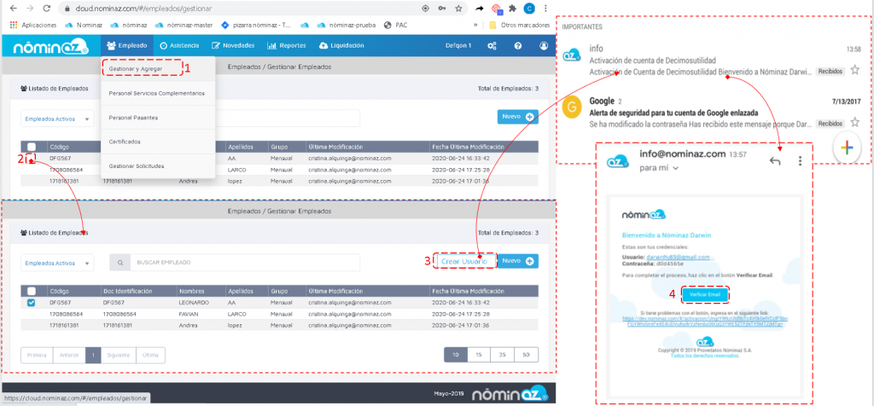Screen dimensions: 874x406
Task: Open the Reportes menu
Action: pos(287,46)
